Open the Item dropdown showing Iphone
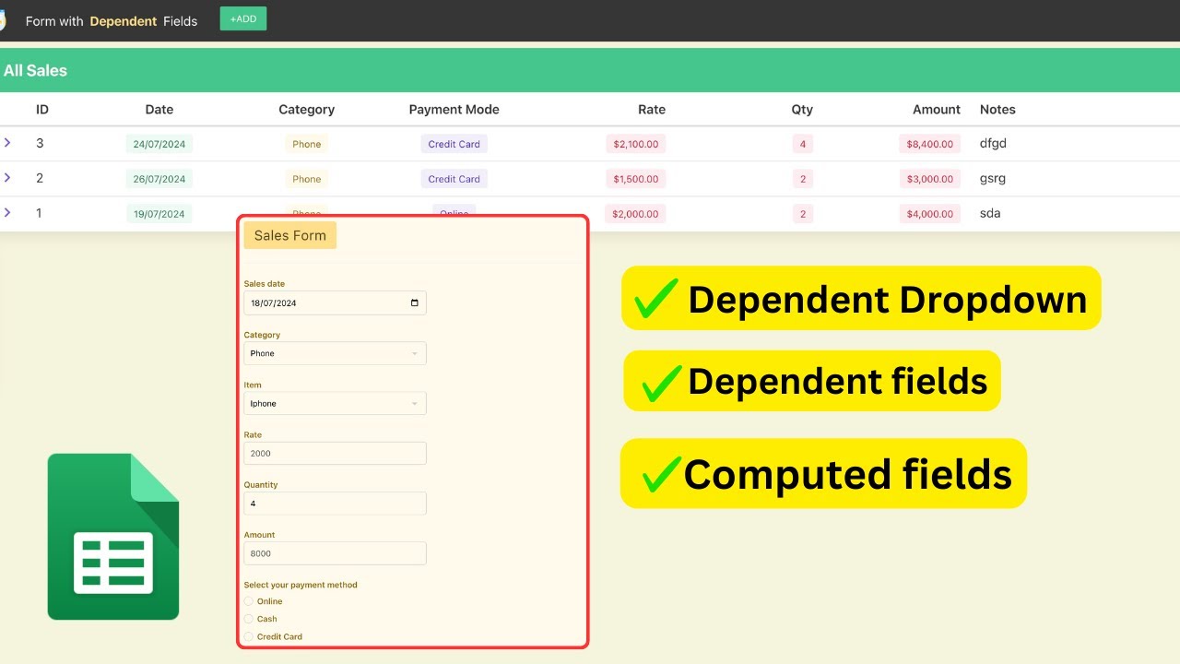1180x664 pixels. pyautogui.click(x=335, y=403)
